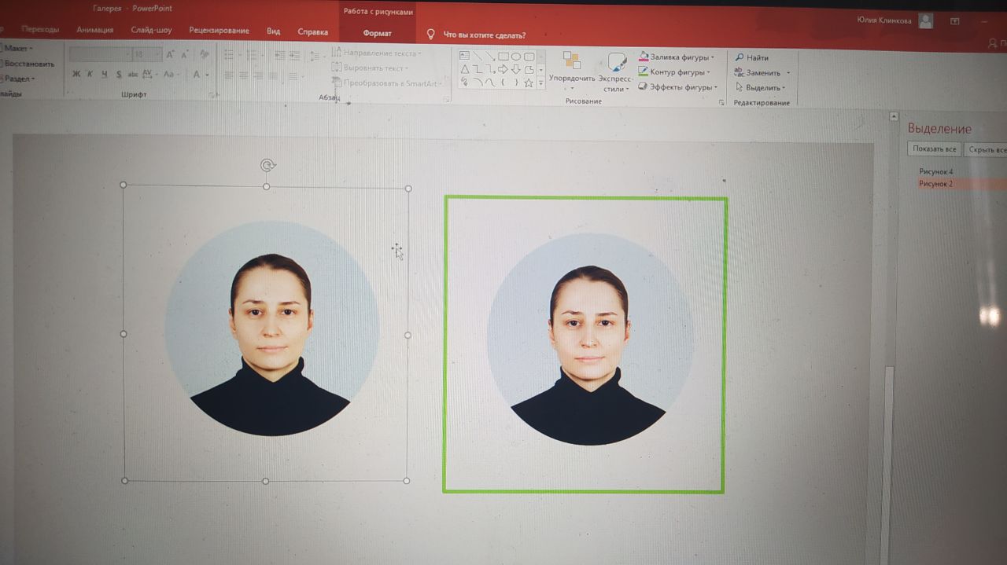Open the Эффекты фигуры dropdown
The width and height of the screenshot is (1007, 565).
tap(679, 87)
